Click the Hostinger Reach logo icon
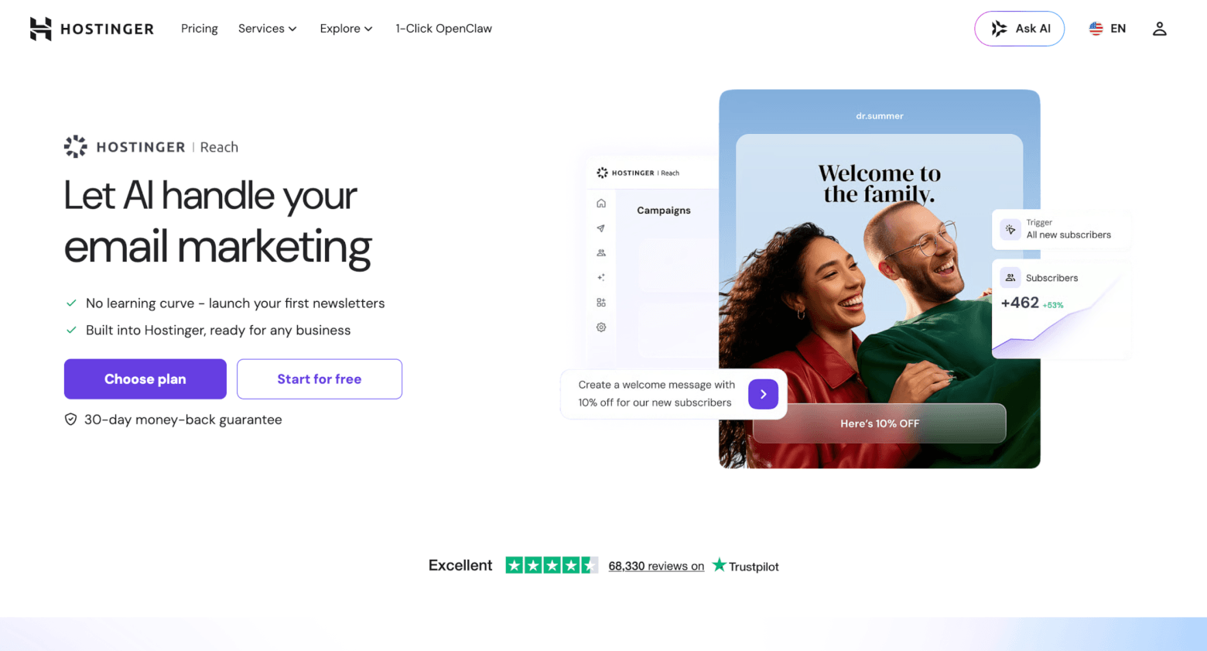1207x651 pixels. pos(76,146)
